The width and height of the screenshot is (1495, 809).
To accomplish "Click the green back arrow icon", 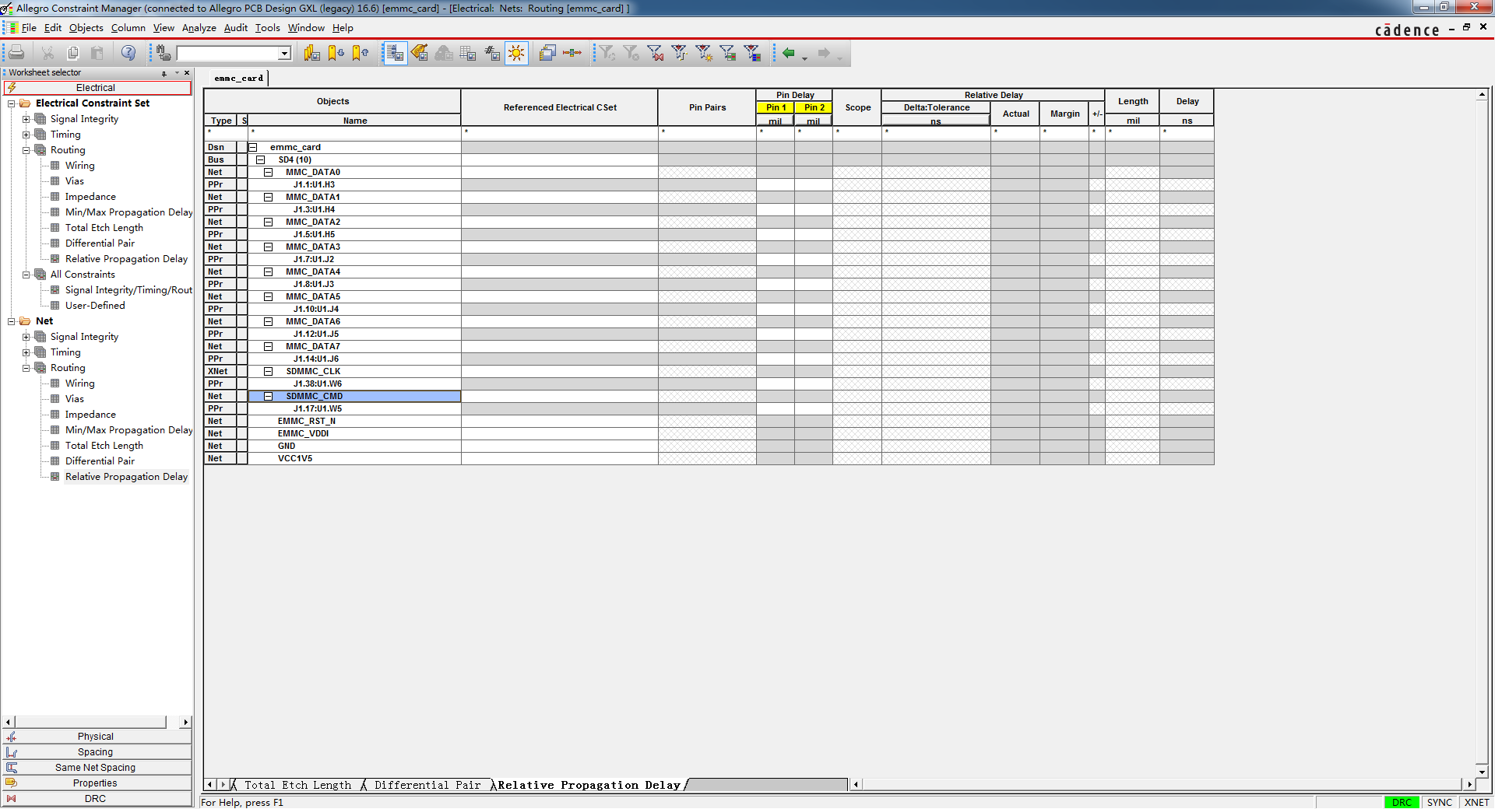I will point(789,53).
